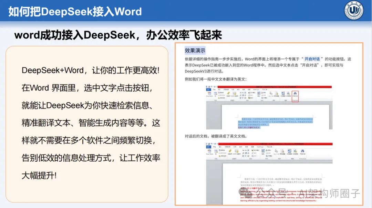Click the university logo emblem in the header
The height and width of the screenshot is (208, 372).
coord(354,10)
